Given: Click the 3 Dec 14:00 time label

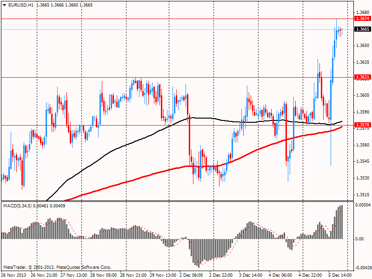Looking at the screenshot, I should (x=251, y=275).
